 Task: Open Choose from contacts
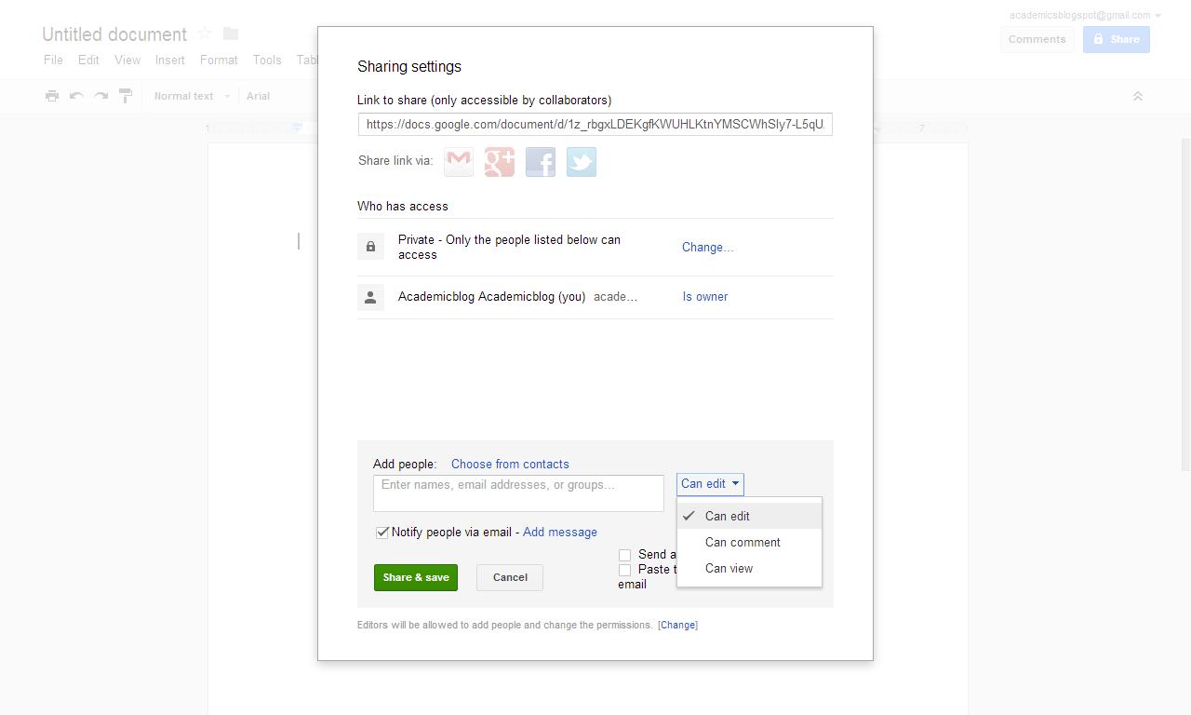coord(510,464)
